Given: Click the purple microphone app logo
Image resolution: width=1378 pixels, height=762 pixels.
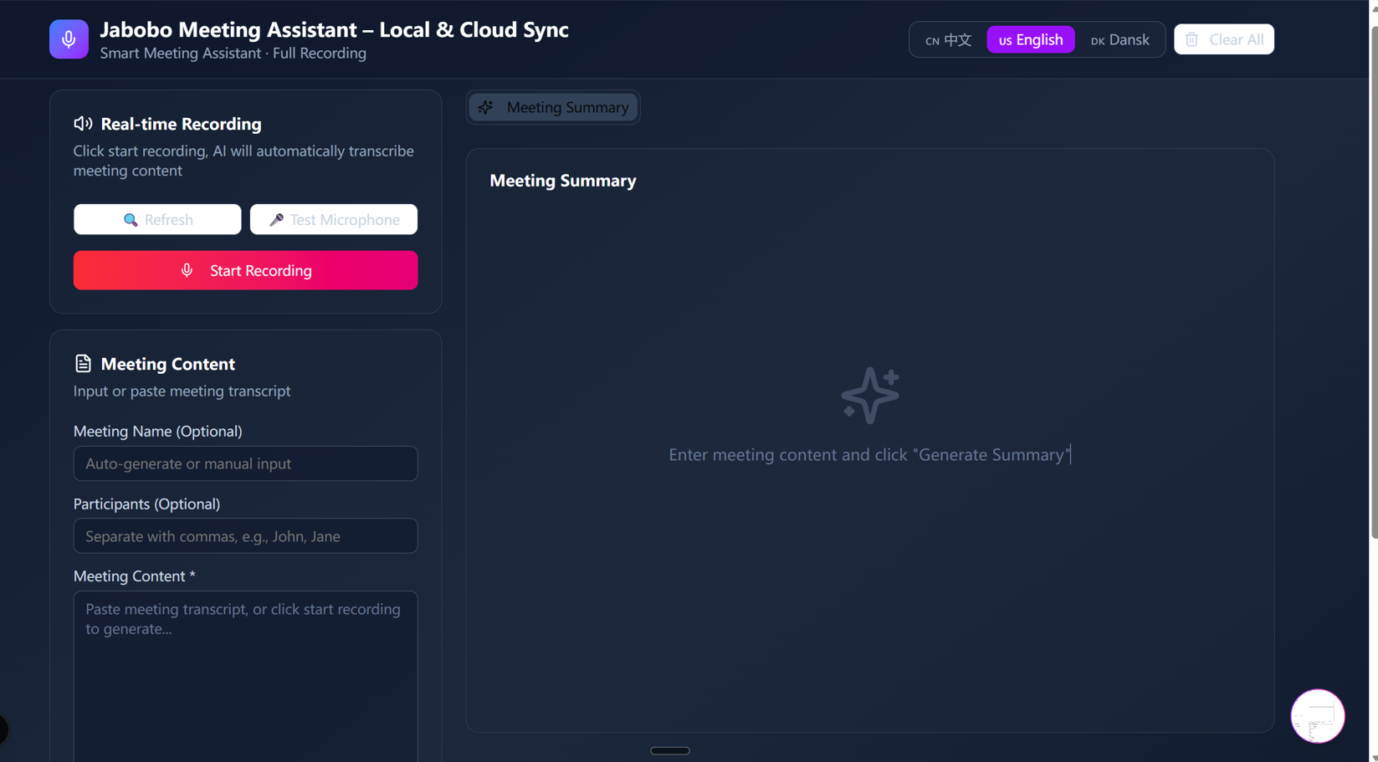Looking at the screenshot, I should tap(69, 39).
